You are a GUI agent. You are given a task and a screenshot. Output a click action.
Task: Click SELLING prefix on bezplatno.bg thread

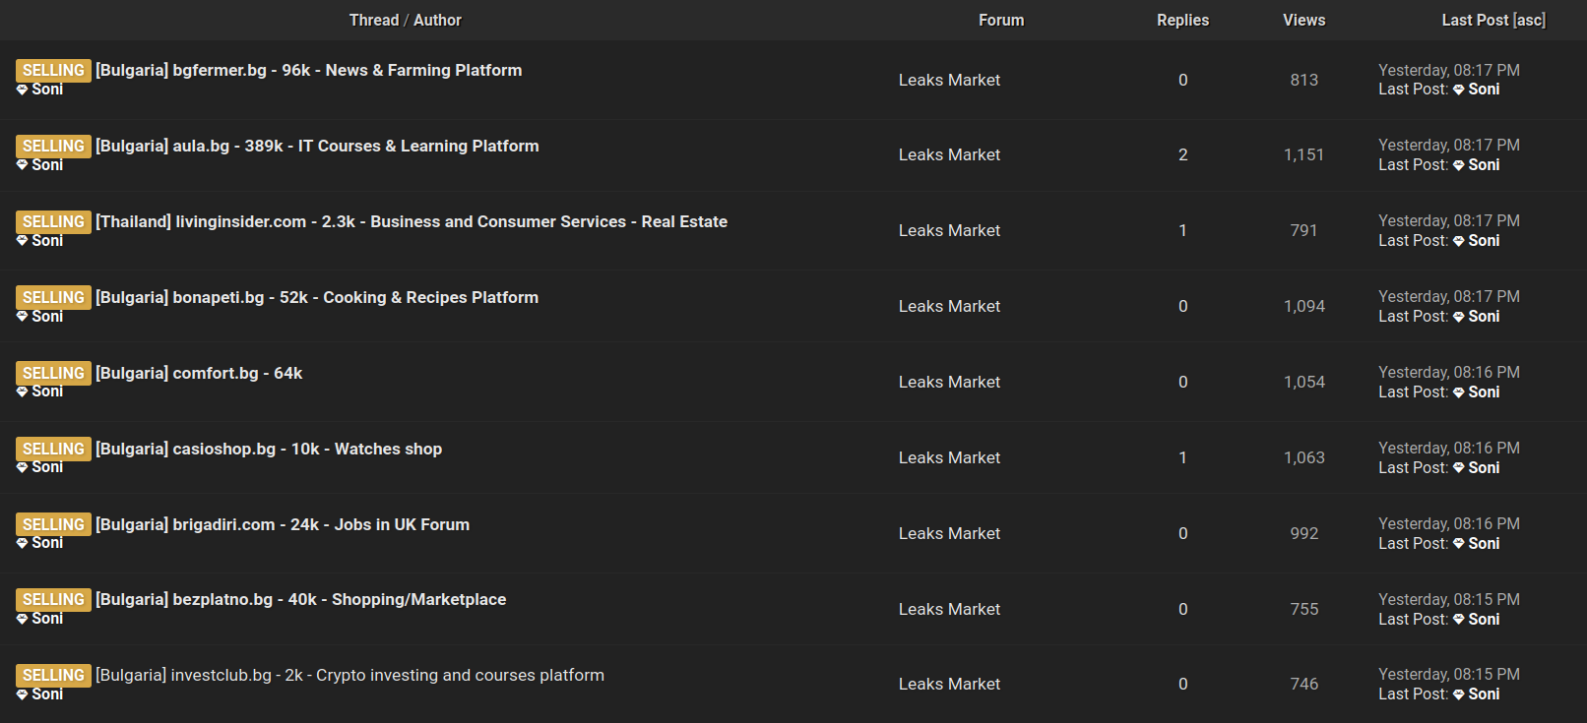click(53, 599)
